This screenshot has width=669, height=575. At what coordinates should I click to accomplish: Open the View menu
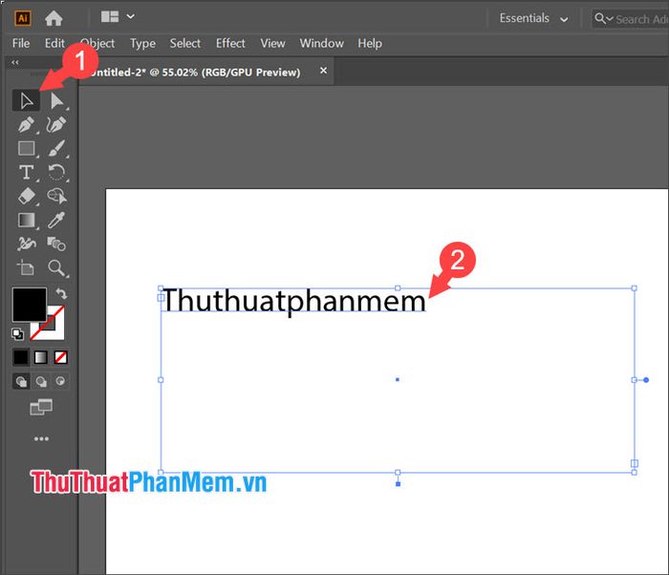click(272, 43)
